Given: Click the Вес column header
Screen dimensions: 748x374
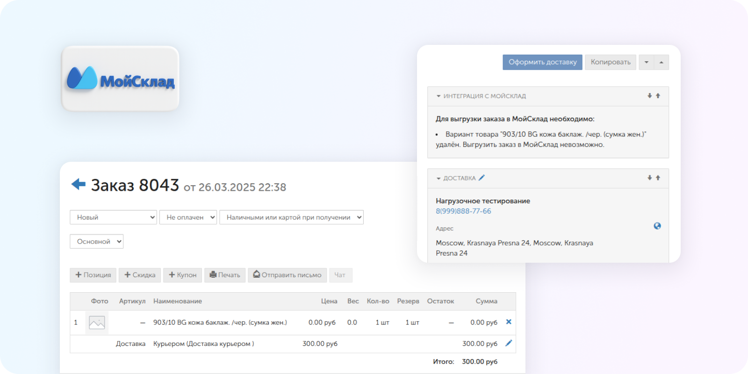Looking at the screenshot, I should coord(353,301).
